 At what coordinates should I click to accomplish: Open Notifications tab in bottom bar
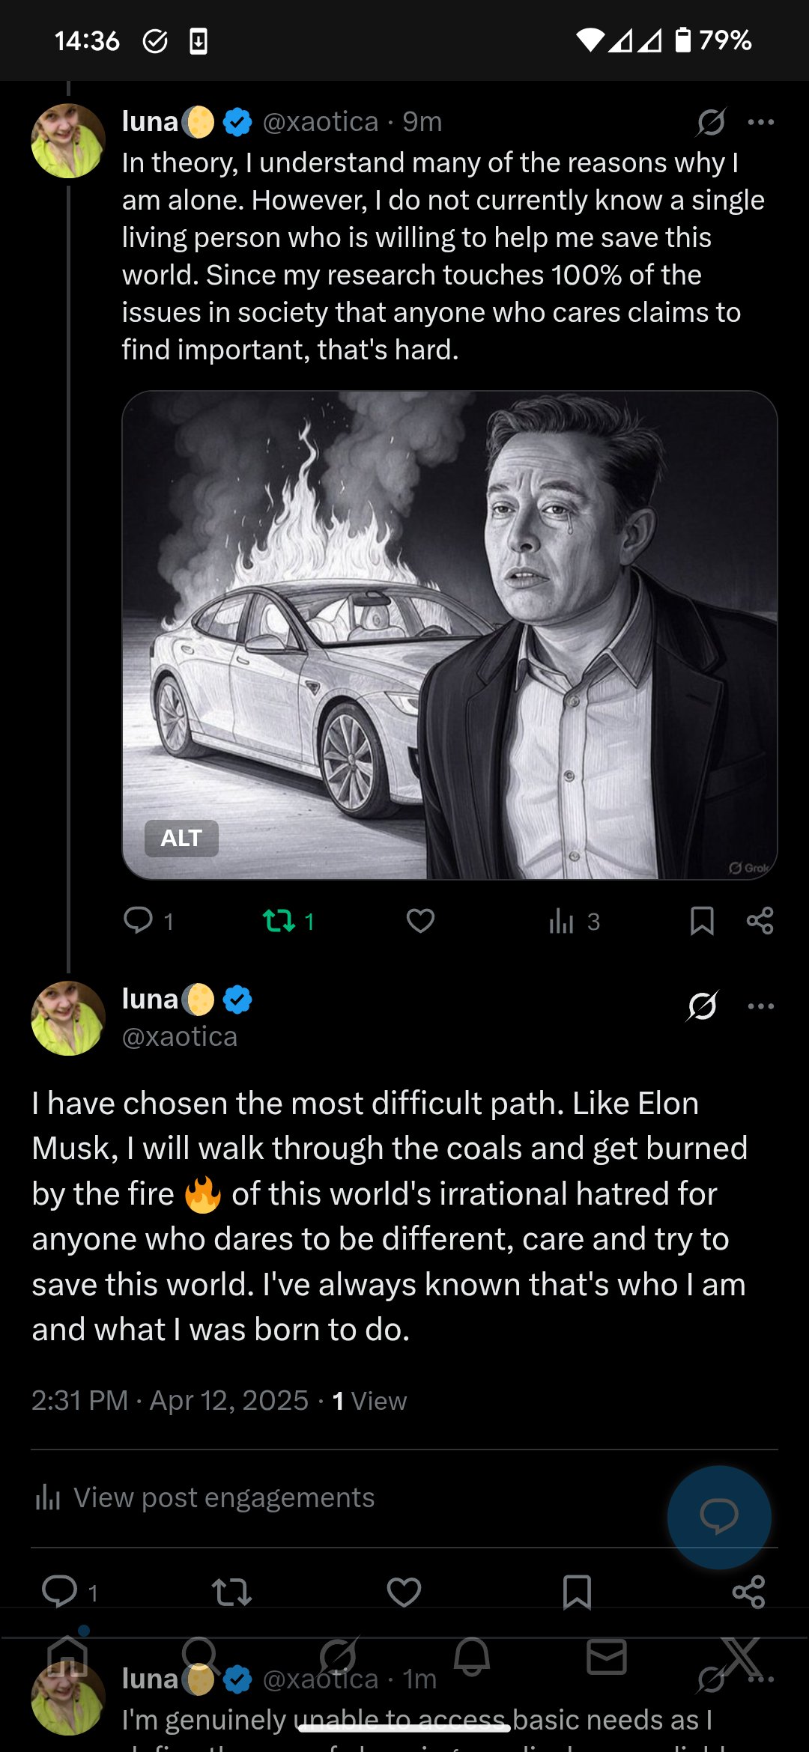click(x=472, y=1656)
